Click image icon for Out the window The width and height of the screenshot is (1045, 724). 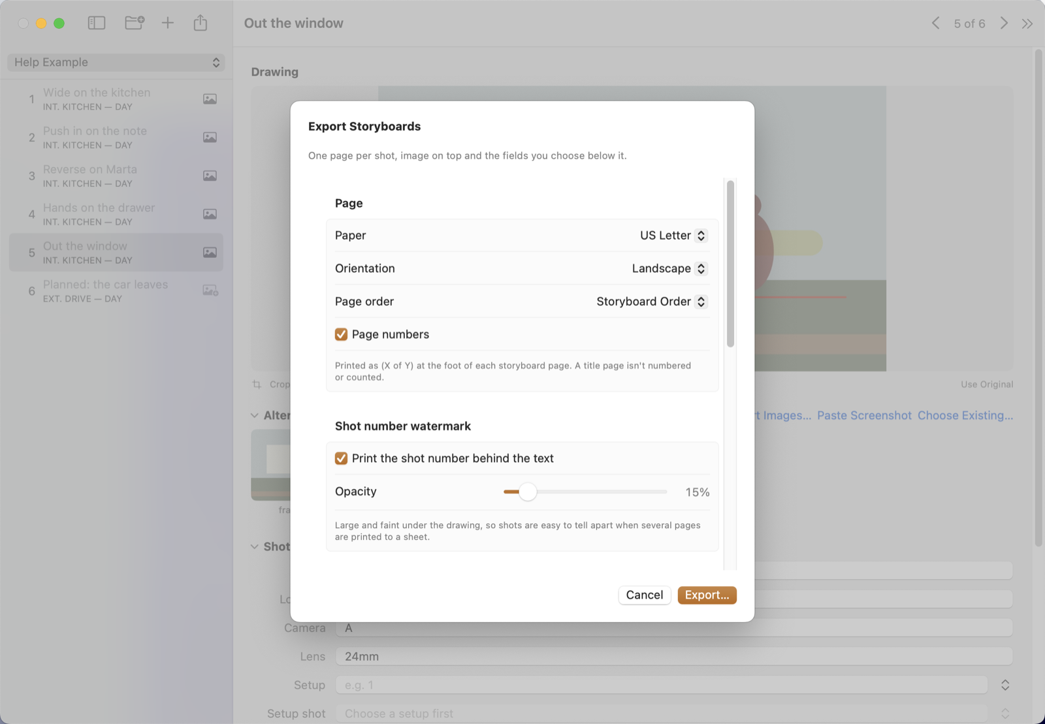(210, 253)
